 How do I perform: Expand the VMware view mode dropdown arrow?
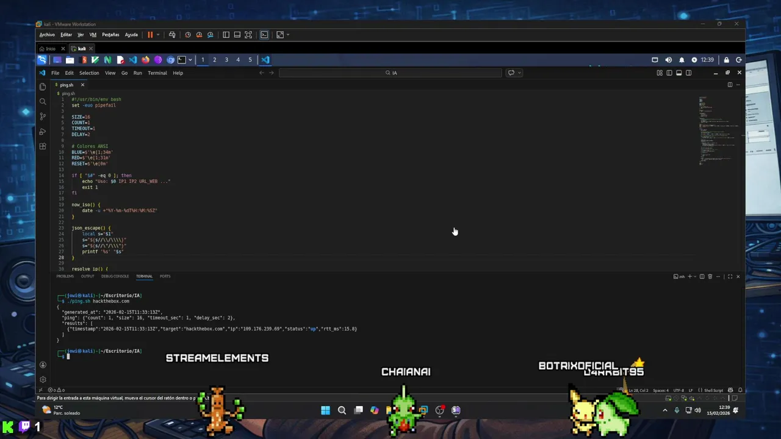coord(288,35)
